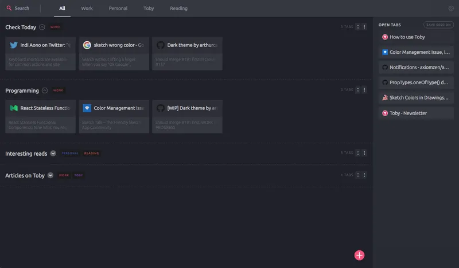Select Color Management Issue in Open Tabs
The width and height of the screenshot is (459, 268).
pos(416,52)
